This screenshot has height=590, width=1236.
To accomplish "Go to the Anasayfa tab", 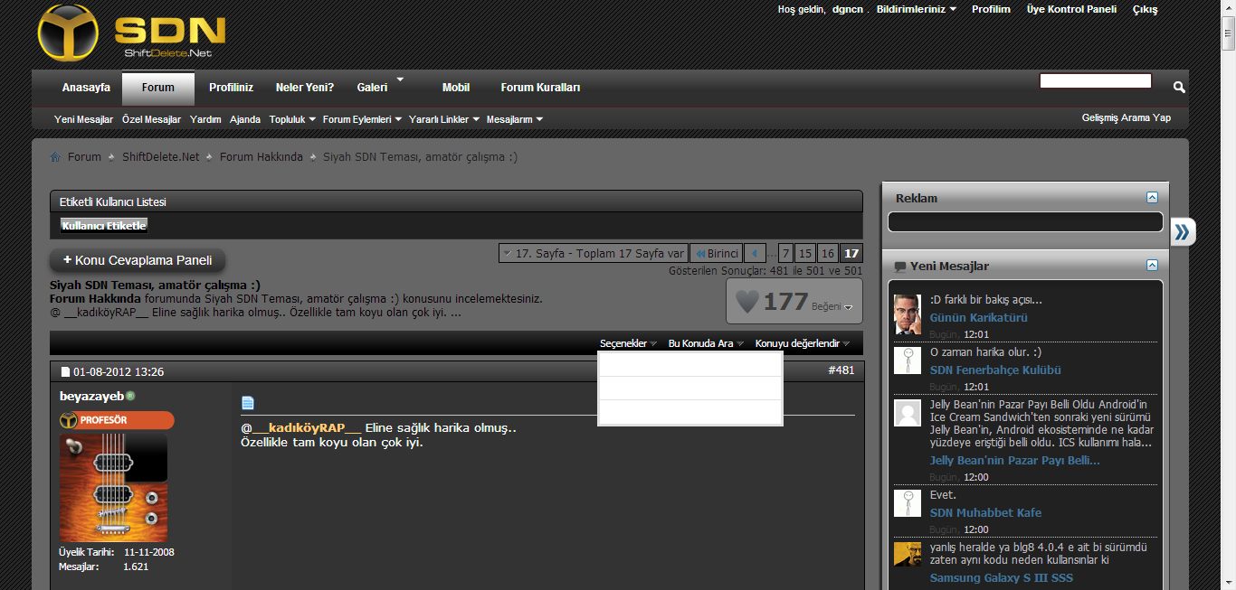I will pyautogui.click(x=86, y=88).
